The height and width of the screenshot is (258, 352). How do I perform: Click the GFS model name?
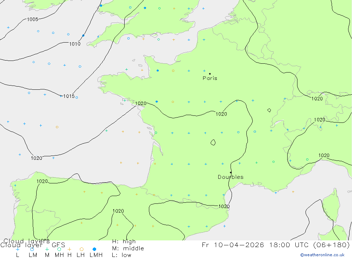point(58,245)
